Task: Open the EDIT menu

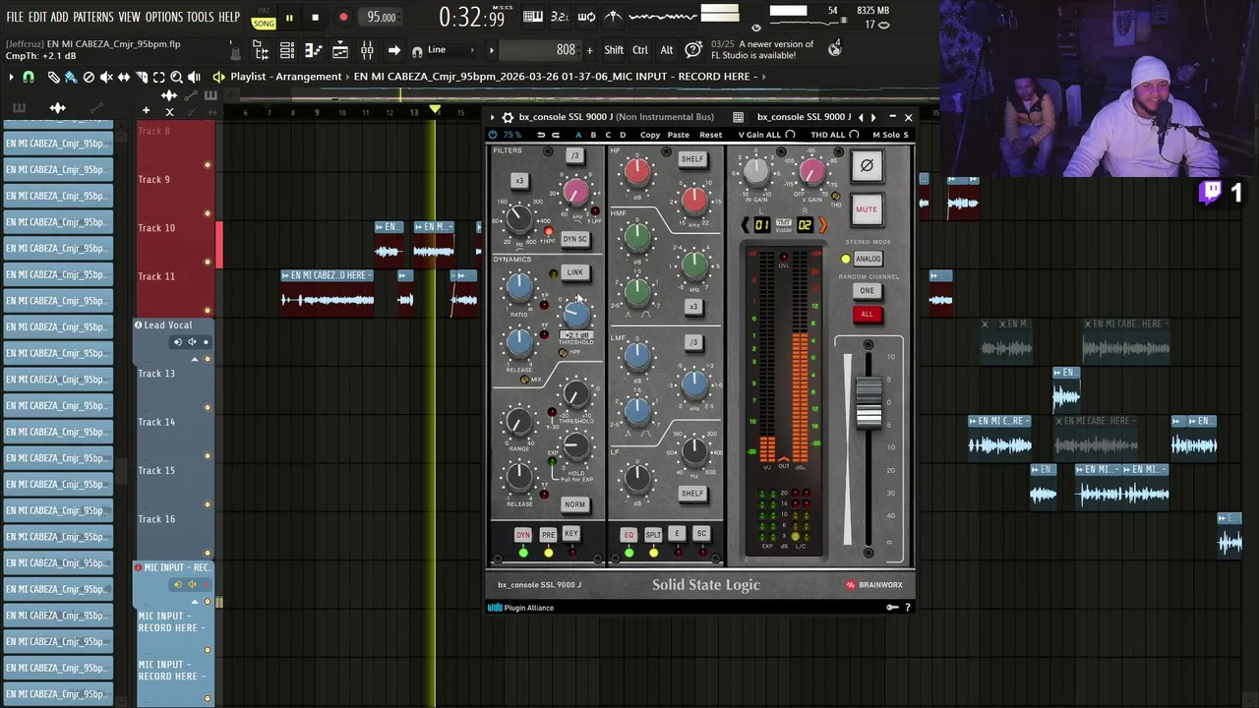Action: [x=37, y=17]
